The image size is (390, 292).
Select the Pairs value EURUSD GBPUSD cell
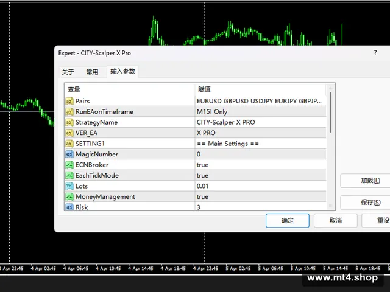tap(260, 101)
